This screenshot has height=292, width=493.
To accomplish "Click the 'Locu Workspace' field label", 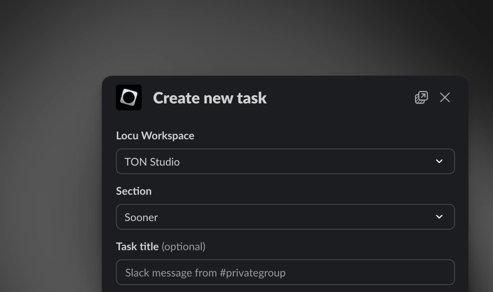I will click(155, 136).
